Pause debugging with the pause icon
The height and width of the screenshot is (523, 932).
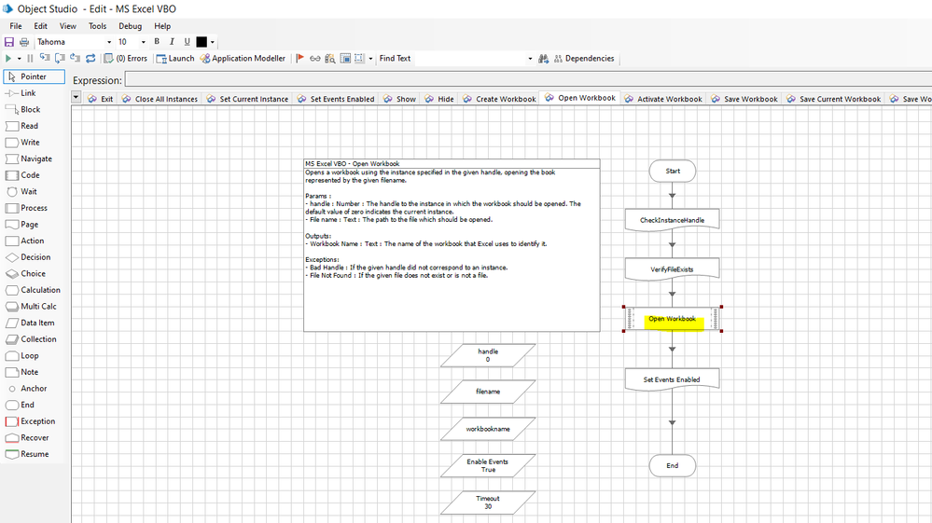[30, 58]
